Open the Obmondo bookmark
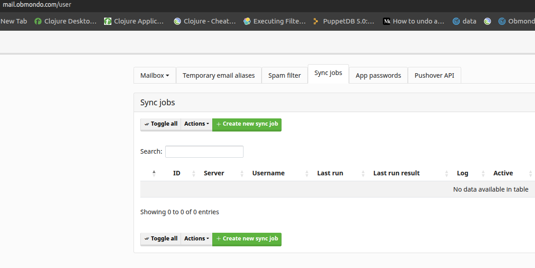This screenshot has height=268, width=535. click(x=516, y=21)
